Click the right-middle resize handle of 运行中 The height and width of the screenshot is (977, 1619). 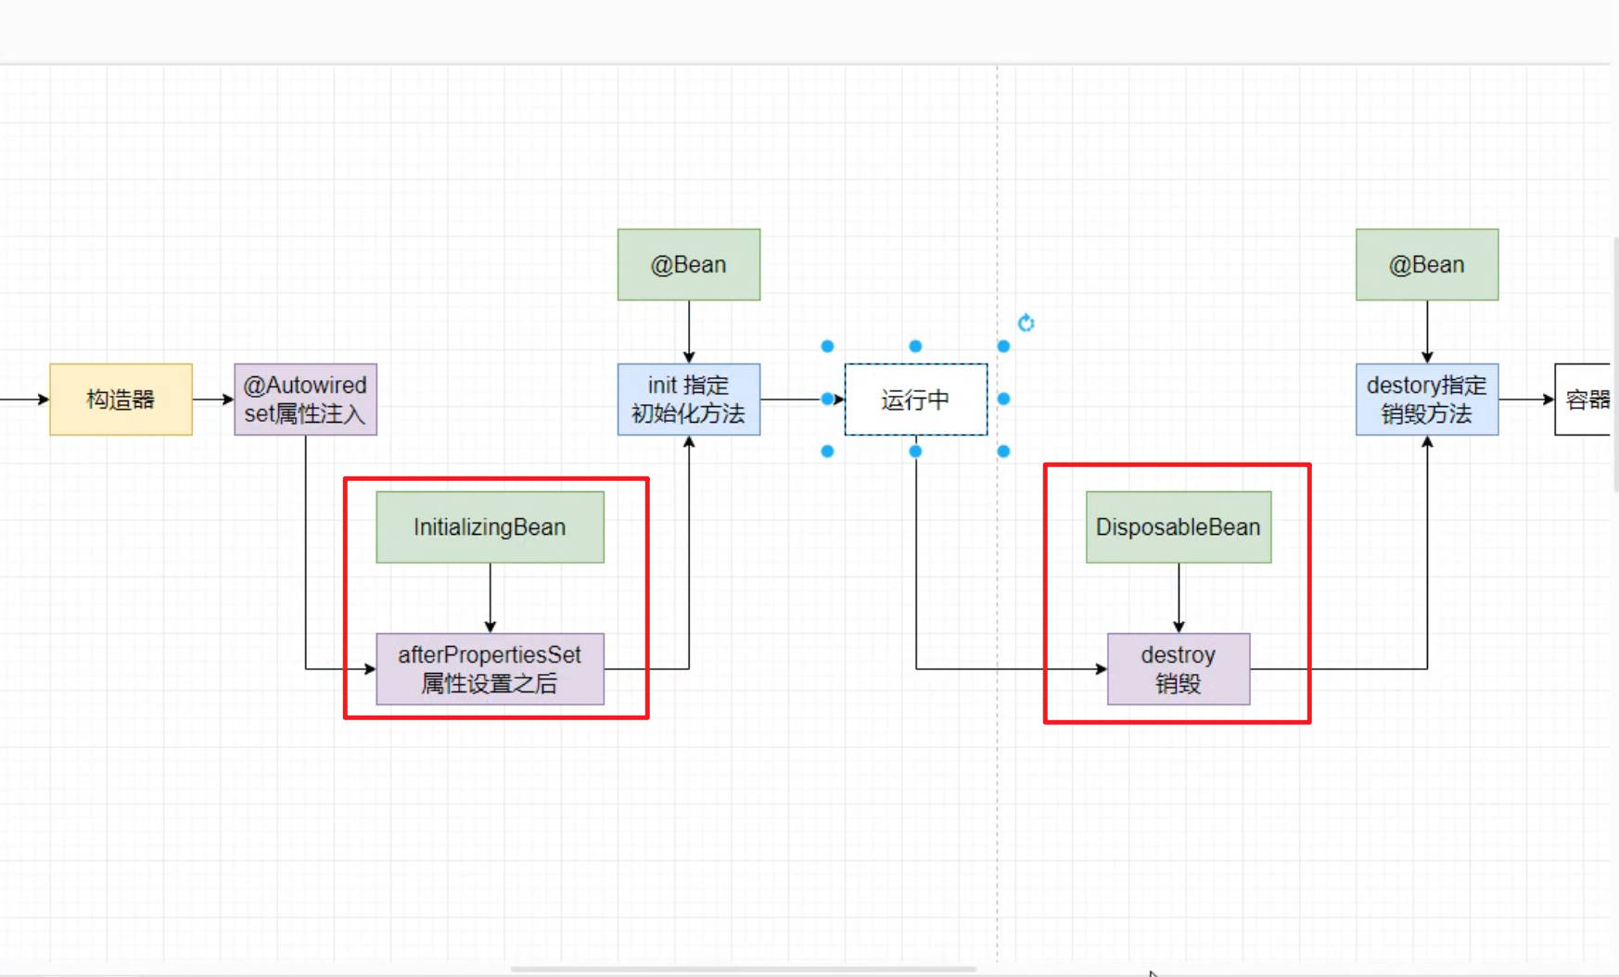[x=1003, y=399]
